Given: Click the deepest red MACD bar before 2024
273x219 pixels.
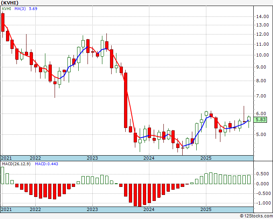Looking at the screenshot, I should (x=140, y=195).
